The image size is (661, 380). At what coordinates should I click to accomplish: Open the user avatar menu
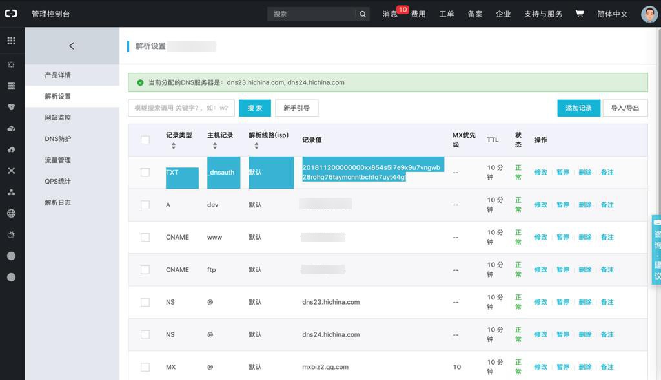[x=649, y=14]
